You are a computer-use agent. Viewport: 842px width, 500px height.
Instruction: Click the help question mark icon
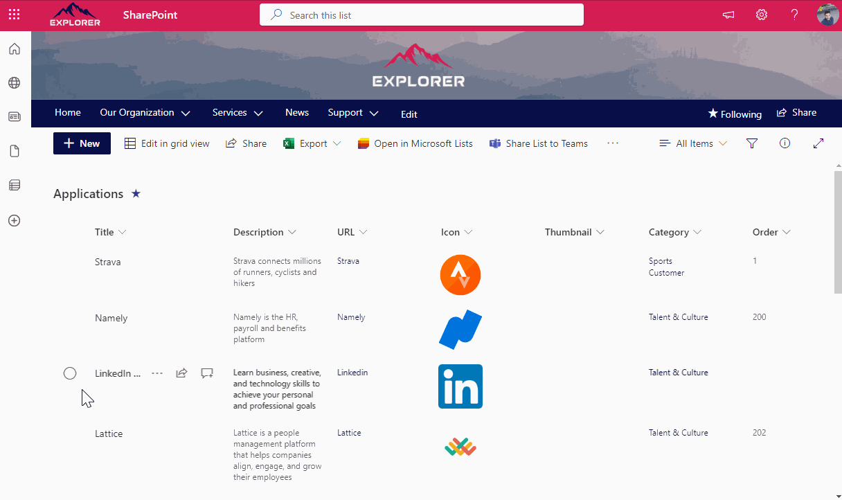point(794,15)
